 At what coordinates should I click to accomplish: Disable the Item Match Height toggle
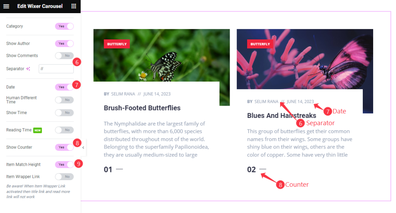[x=65, y=165]
